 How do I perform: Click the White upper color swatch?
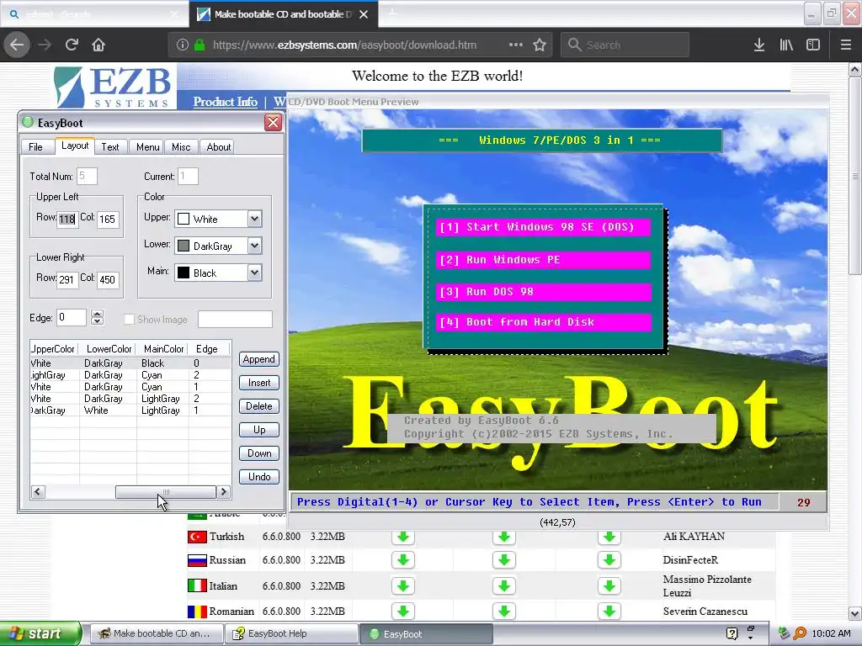pyautogui.click(x=184, y=219)
